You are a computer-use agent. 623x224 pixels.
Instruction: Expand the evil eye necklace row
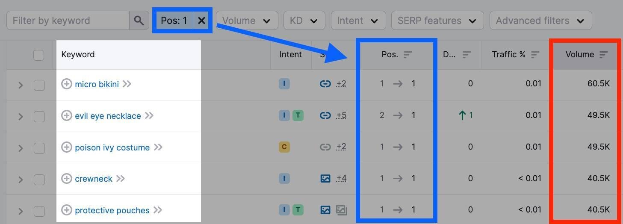tap(21, 116)
